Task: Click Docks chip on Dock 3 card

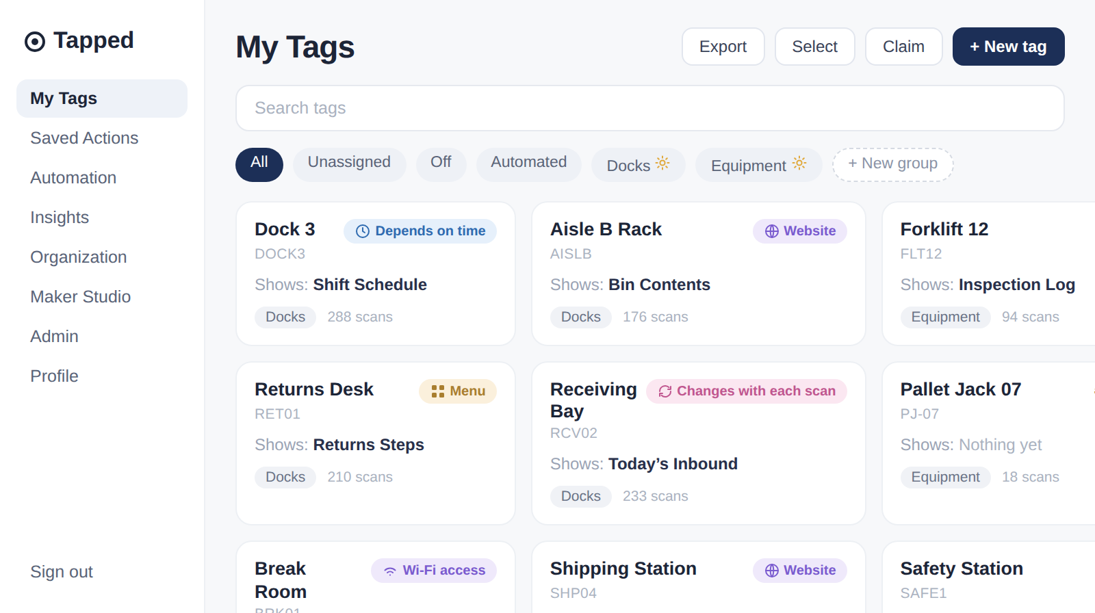Action: pos(285,317)
